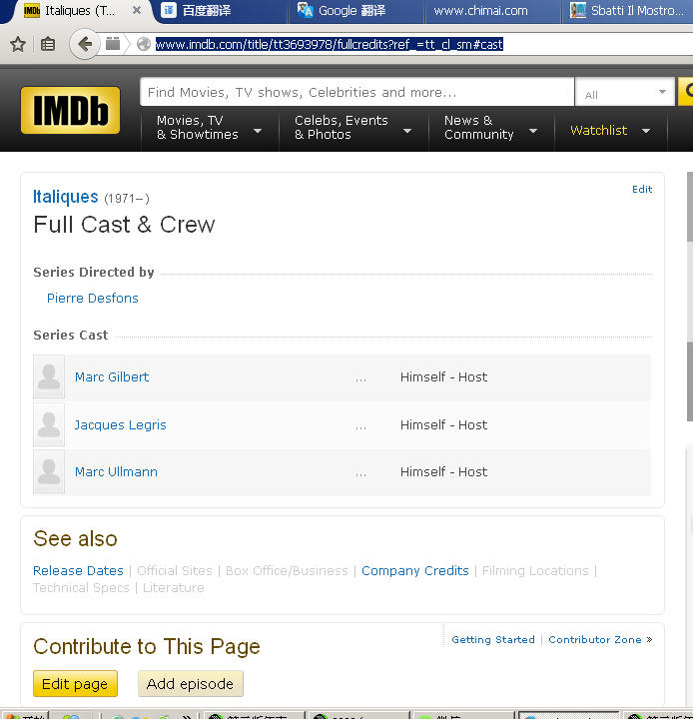Open the Watchlist dropdown
The height and width of the screenshot is (719, 693).
(x=610, y=131)
